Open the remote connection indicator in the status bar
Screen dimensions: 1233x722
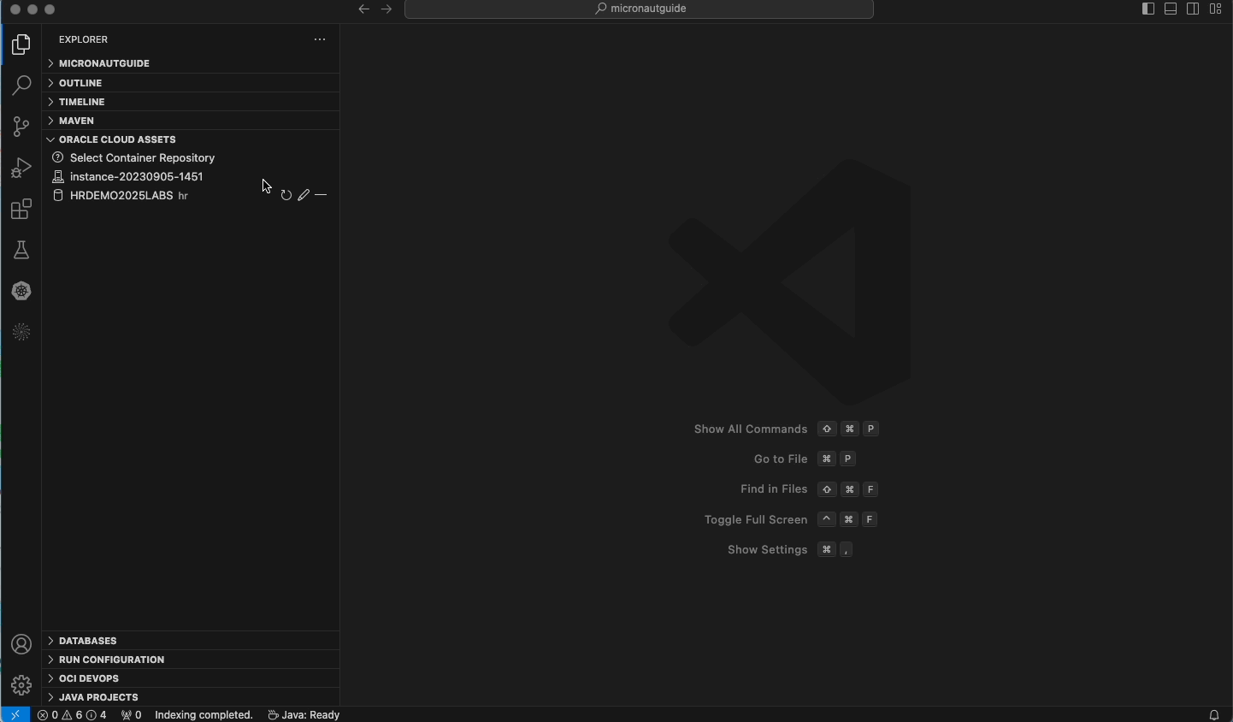click(15, 715)
